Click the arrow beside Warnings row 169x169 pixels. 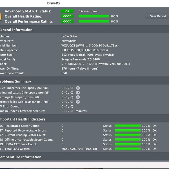(78, 97)
